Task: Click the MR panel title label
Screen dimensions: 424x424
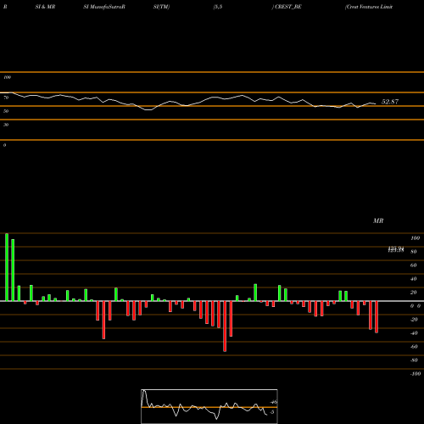Action: tap(378, 220)
